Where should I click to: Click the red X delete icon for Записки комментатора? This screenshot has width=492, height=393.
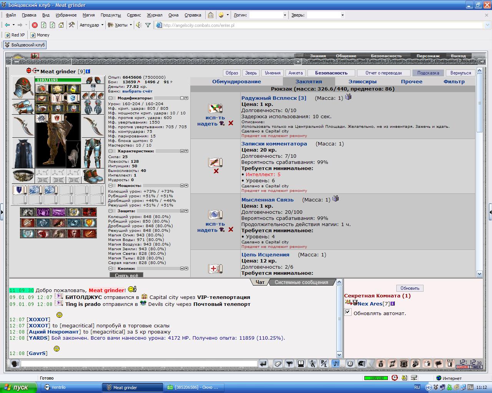[216, 171]
